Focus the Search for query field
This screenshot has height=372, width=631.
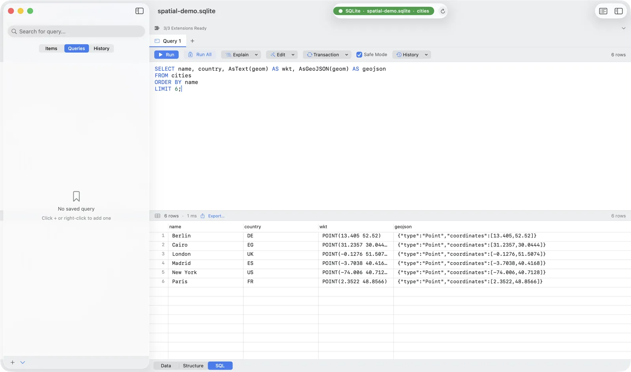click(x=77, y=31)
